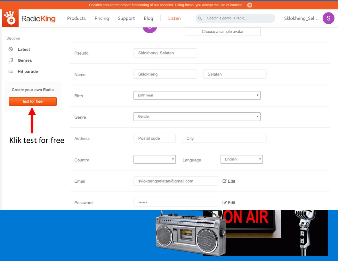Open the Latest radios link
The width and height of the screenshot is (338, 261).
click(x=24, y=49)
